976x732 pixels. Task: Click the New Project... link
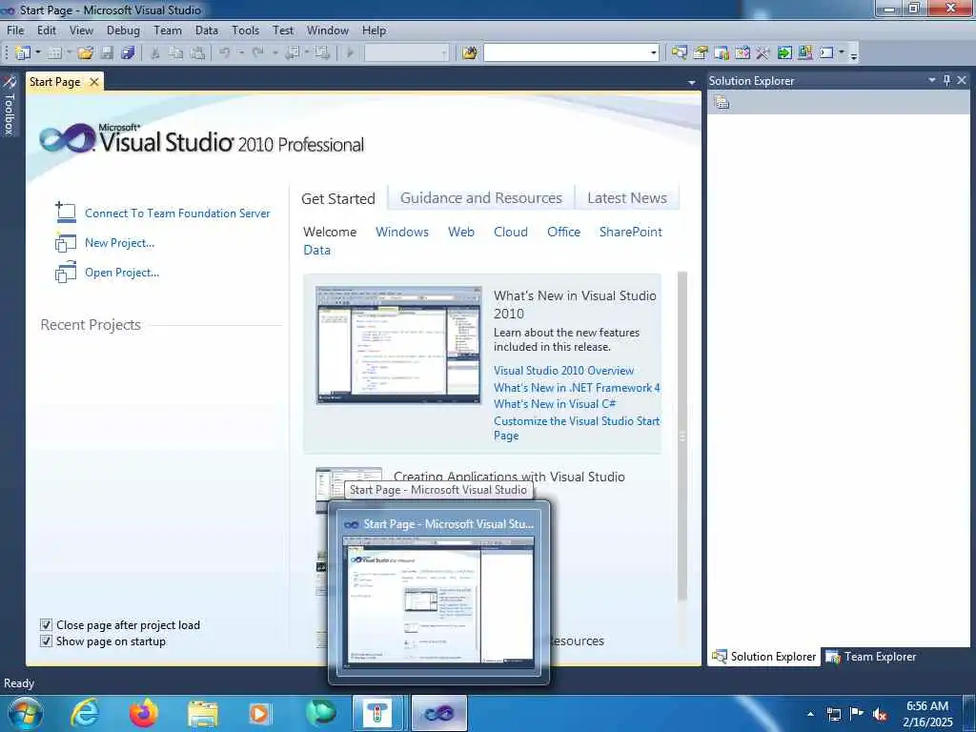point(119,243)
